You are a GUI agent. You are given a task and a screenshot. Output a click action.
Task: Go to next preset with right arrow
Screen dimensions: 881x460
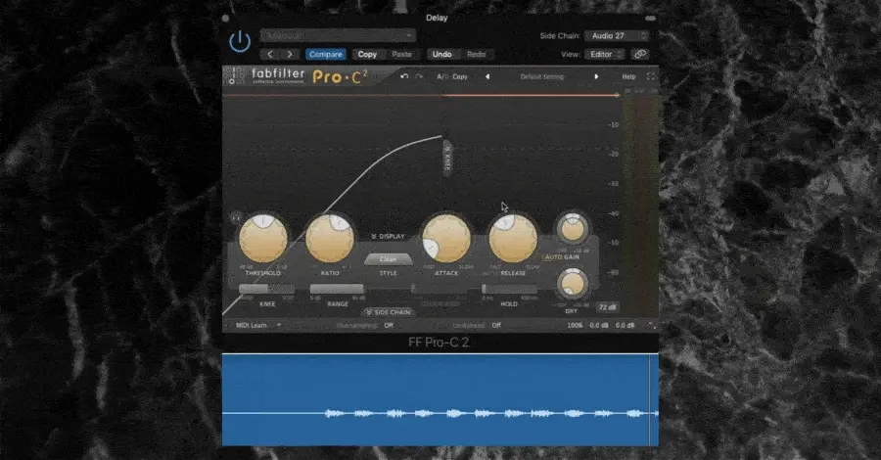[290, 55]
